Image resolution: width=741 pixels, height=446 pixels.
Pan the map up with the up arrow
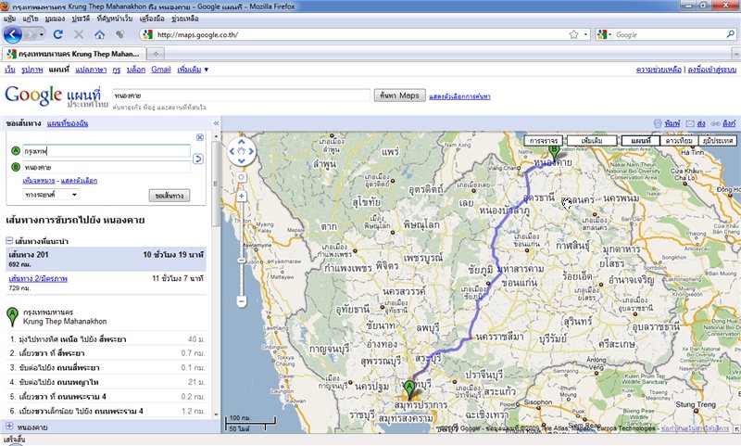coord(242,142)
